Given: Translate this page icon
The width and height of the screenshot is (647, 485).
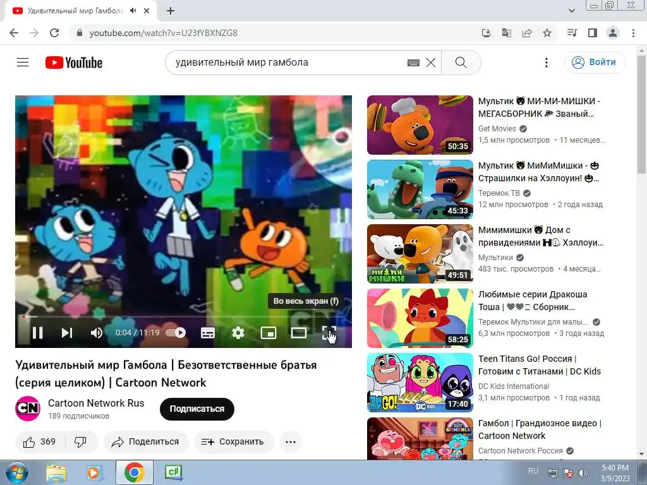Looking at the screenshot, I should pyautogui.click(x=507, y=33).
